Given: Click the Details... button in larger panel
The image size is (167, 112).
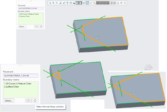Looking at the screenshot, I should click(9, 101).
